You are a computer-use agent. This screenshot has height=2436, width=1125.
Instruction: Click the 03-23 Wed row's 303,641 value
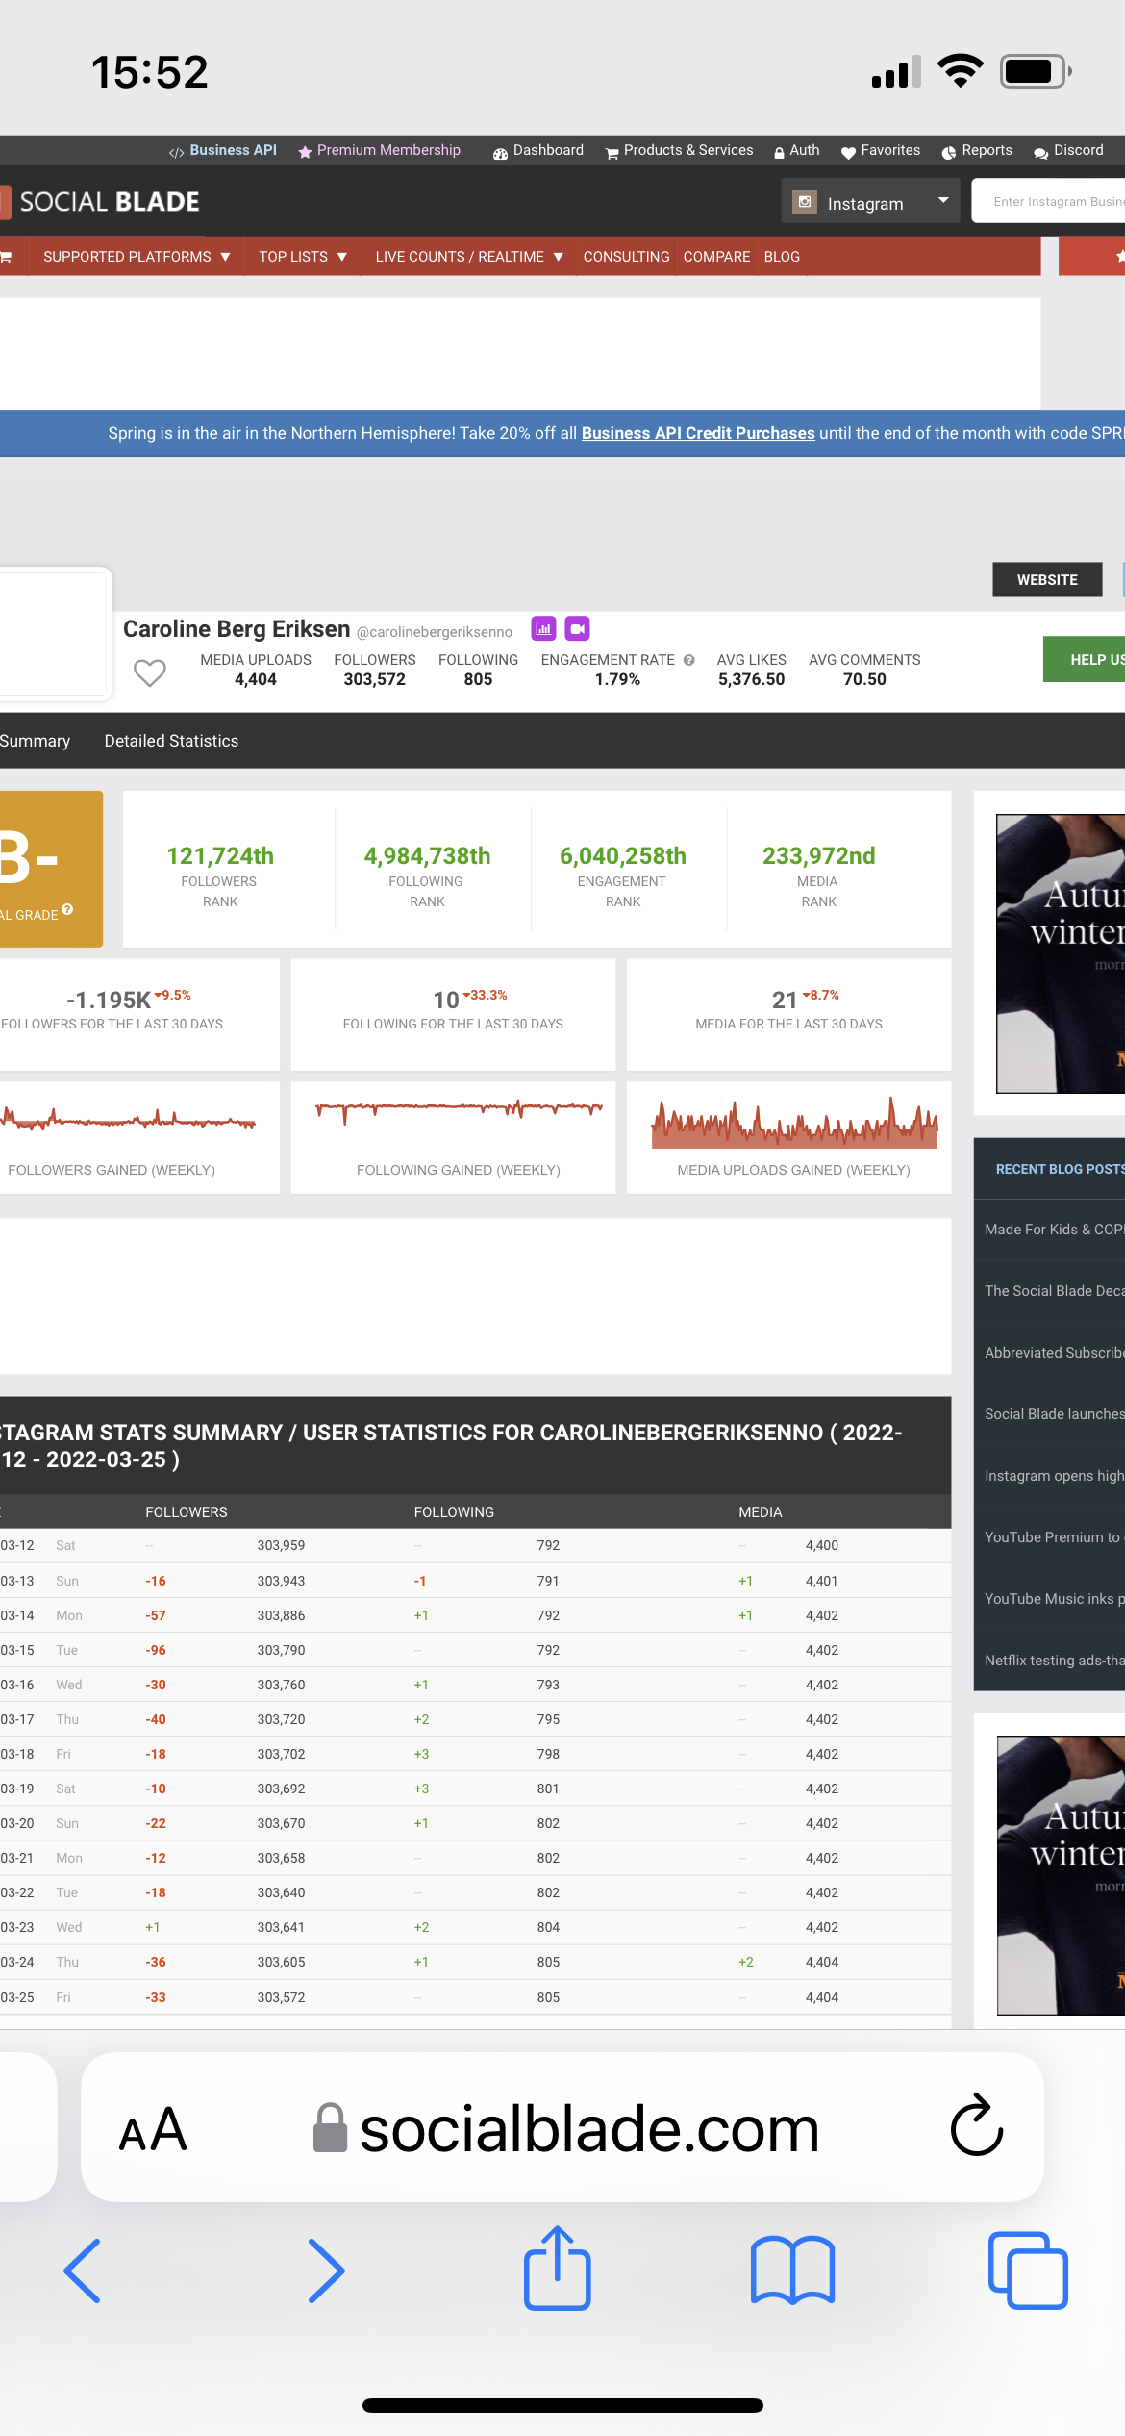pos(281,1927)
